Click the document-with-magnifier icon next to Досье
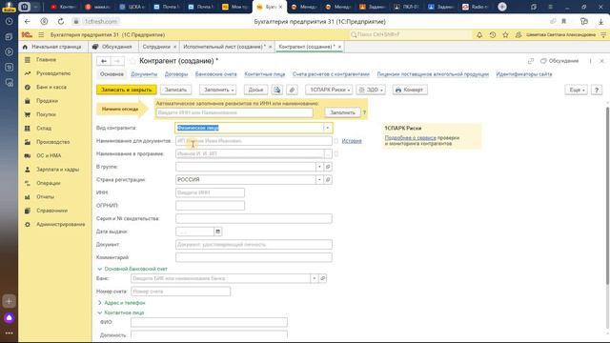 coord(277,90)
